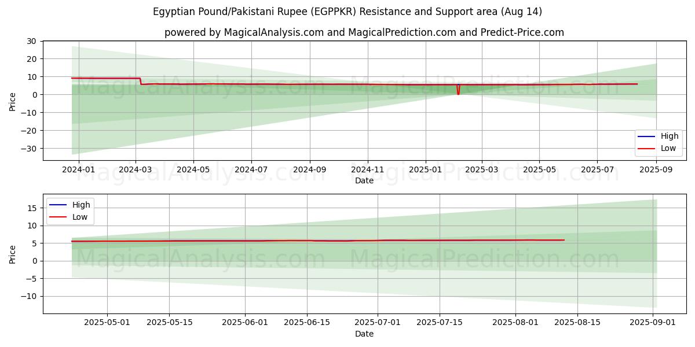The width and height of the screenshot is (695, 347).
Task: Click 'High' in the lower chart legend
Action: point(81,205)
